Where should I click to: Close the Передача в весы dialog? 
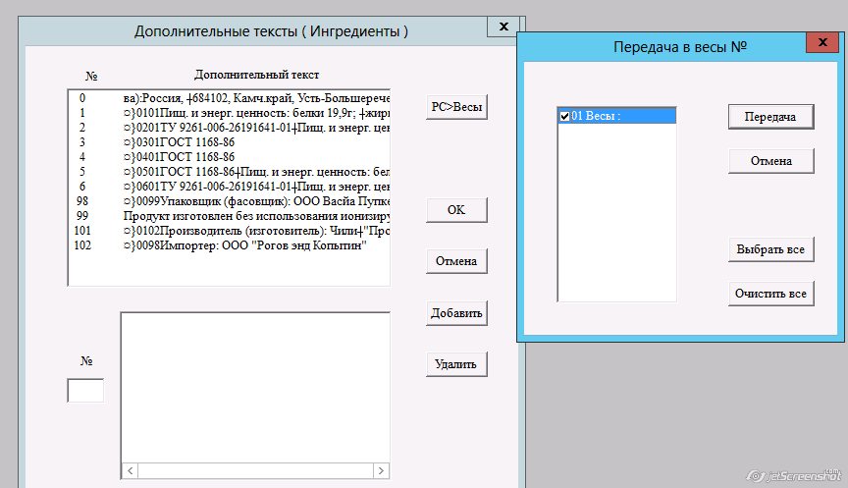pos(821,44)
